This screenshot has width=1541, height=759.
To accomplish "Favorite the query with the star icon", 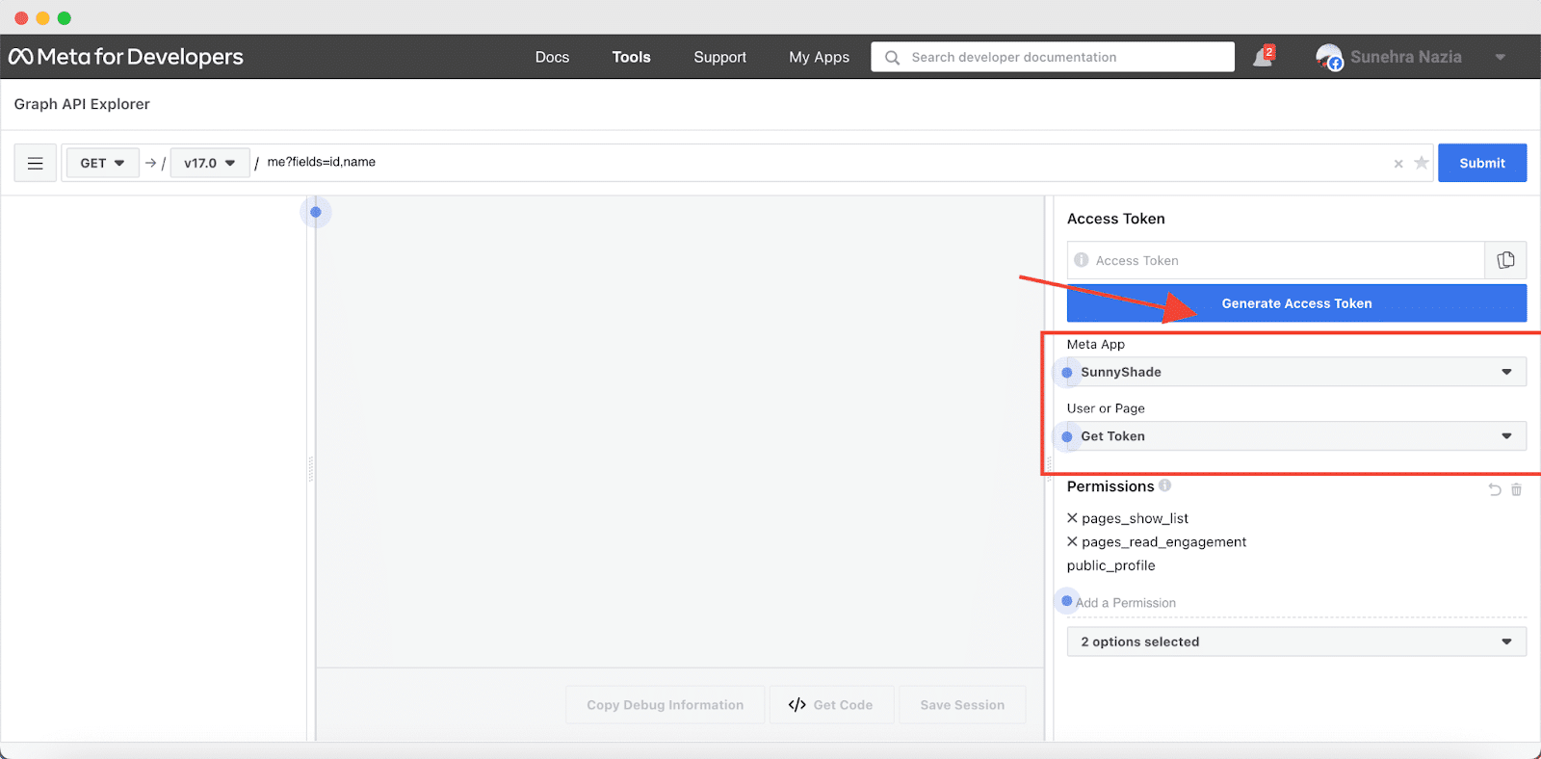I will (1421, 163).
